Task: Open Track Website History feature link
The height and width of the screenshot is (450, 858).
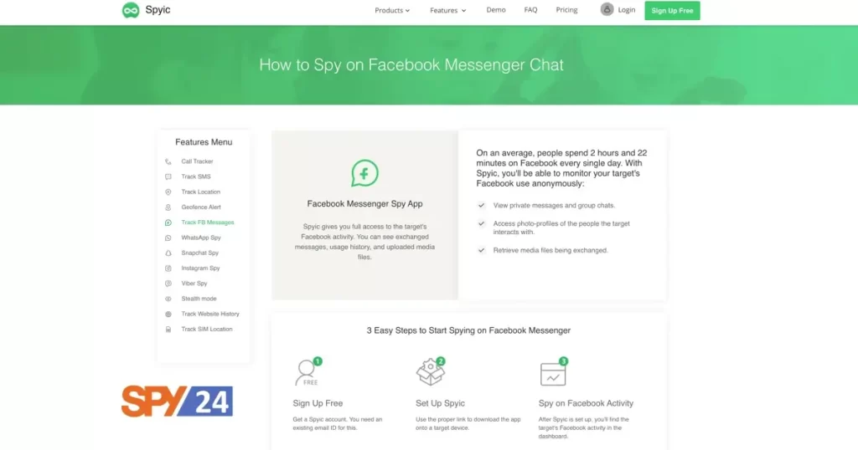Action: tap(210, 314)
